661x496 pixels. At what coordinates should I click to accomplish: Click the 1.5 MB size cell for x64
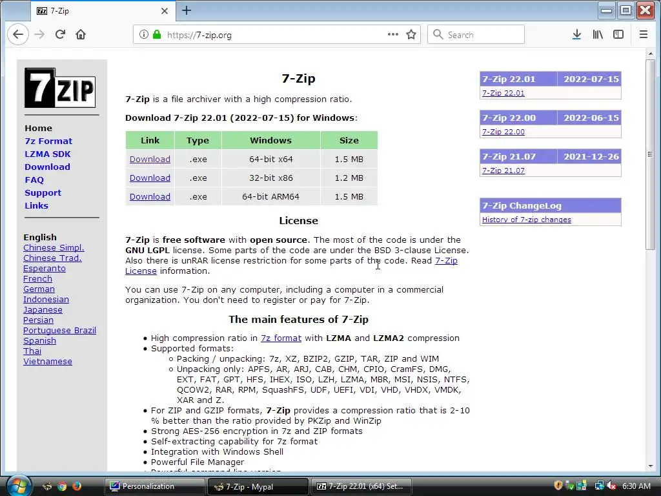pyautogui.click(x=349, y=160)
